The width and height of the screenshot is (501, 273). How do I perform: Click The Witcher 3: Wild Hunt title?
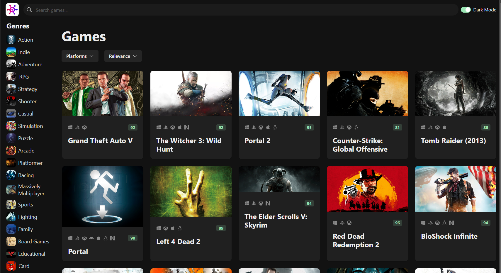click(x=189, y=145)
